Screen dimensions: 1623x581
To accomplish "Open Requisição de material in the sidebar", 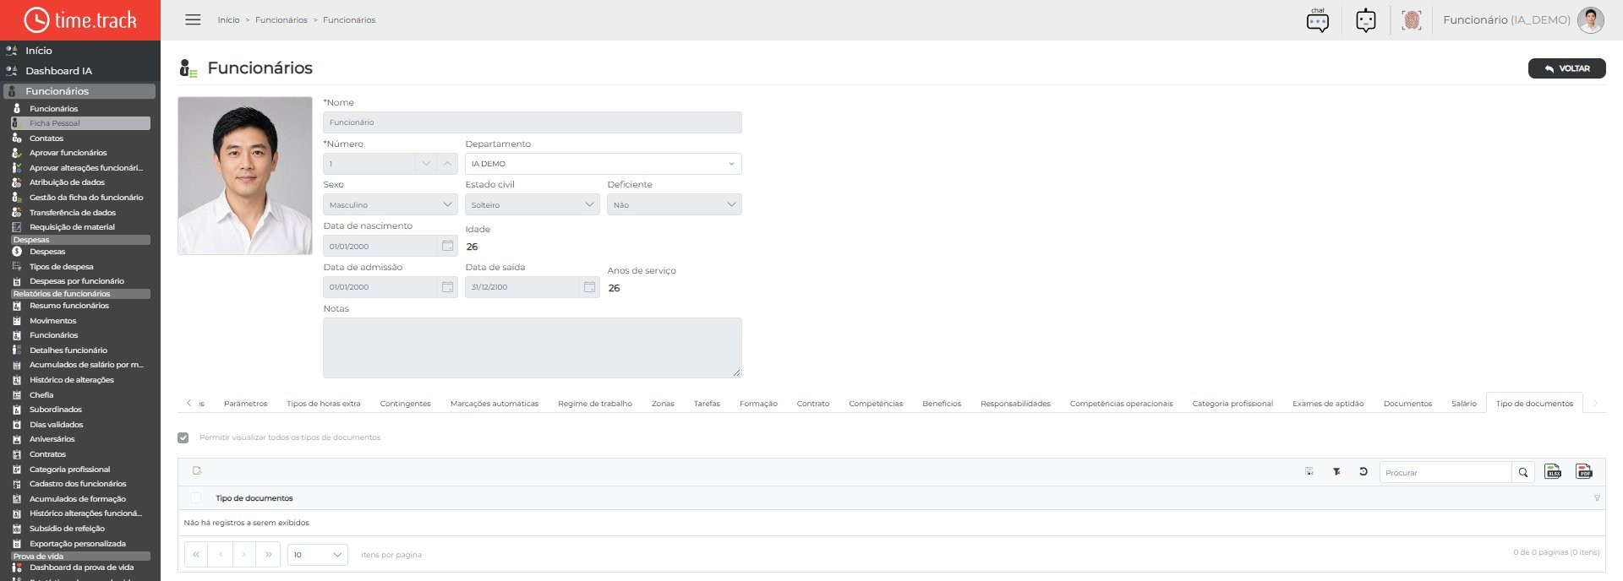I will (x=72, y=227).
